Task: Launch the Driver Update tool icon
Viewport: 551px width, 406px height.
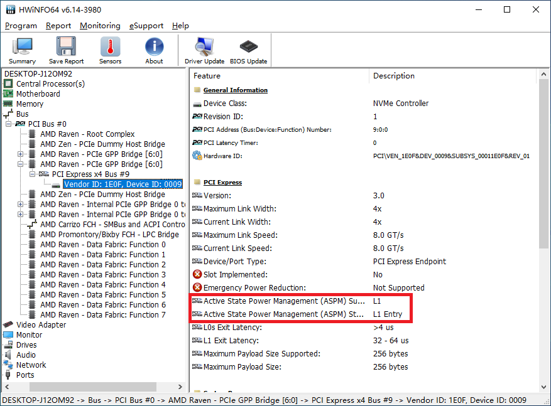Action: click(x=204, y=51)
